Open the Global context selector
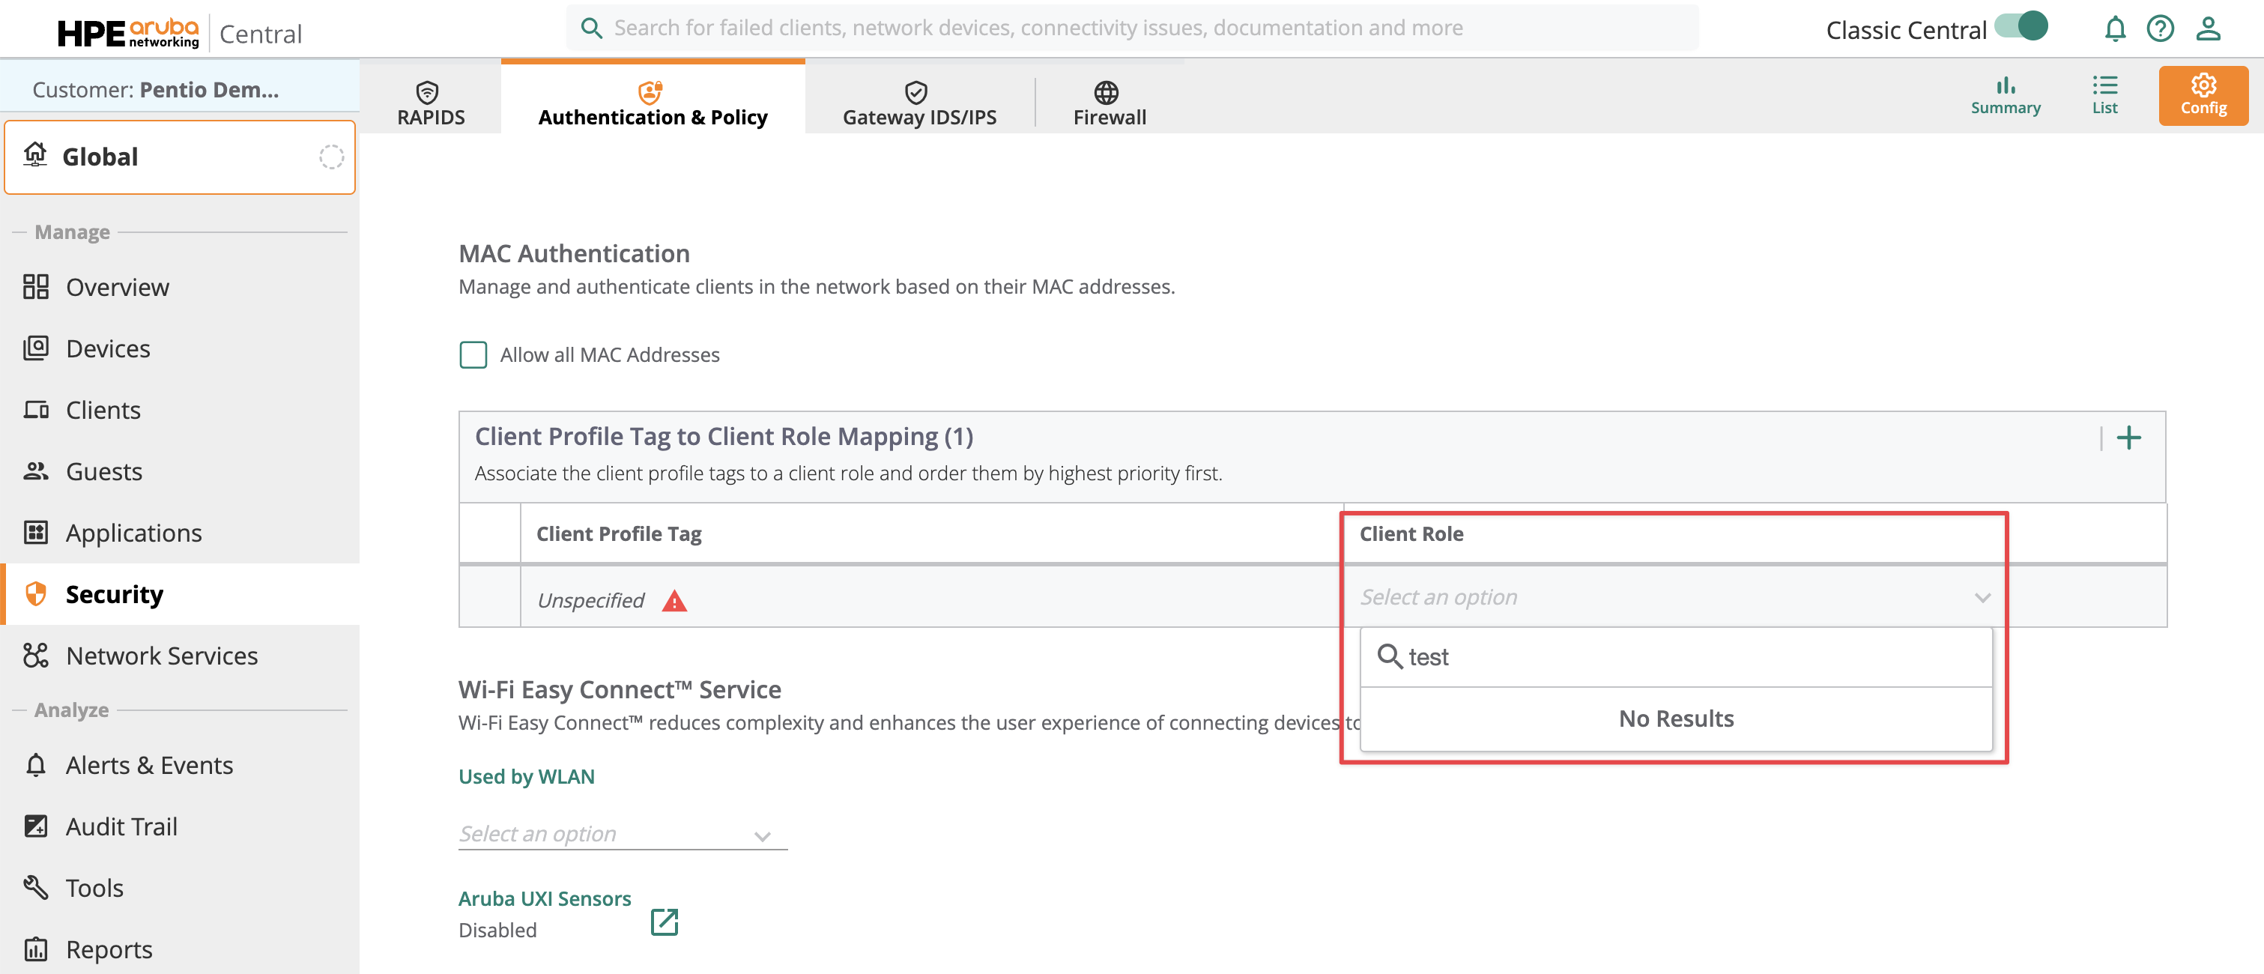2264x974 pixels. pyautogui.click(x=179, y=157)
